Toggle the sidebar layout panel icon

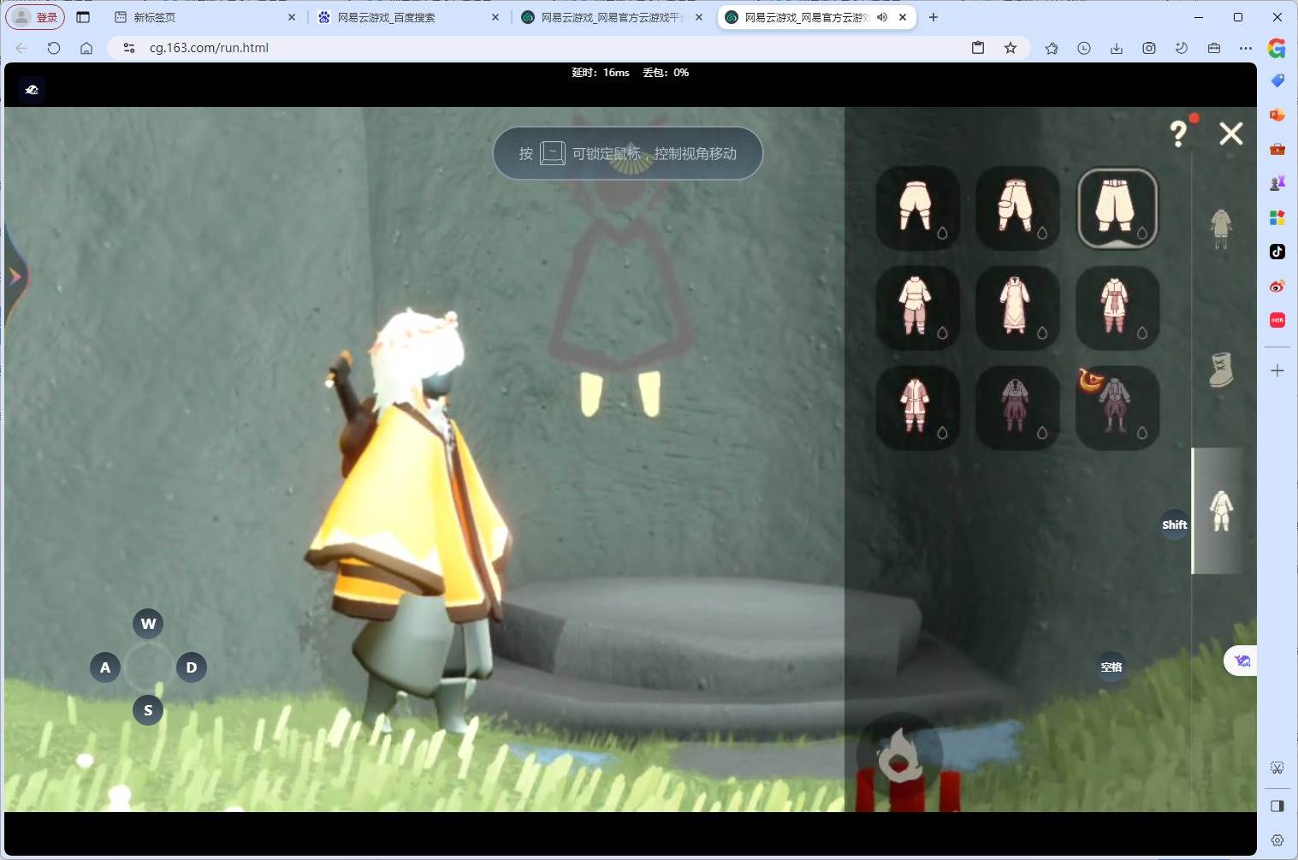[x=1277, y=805]
